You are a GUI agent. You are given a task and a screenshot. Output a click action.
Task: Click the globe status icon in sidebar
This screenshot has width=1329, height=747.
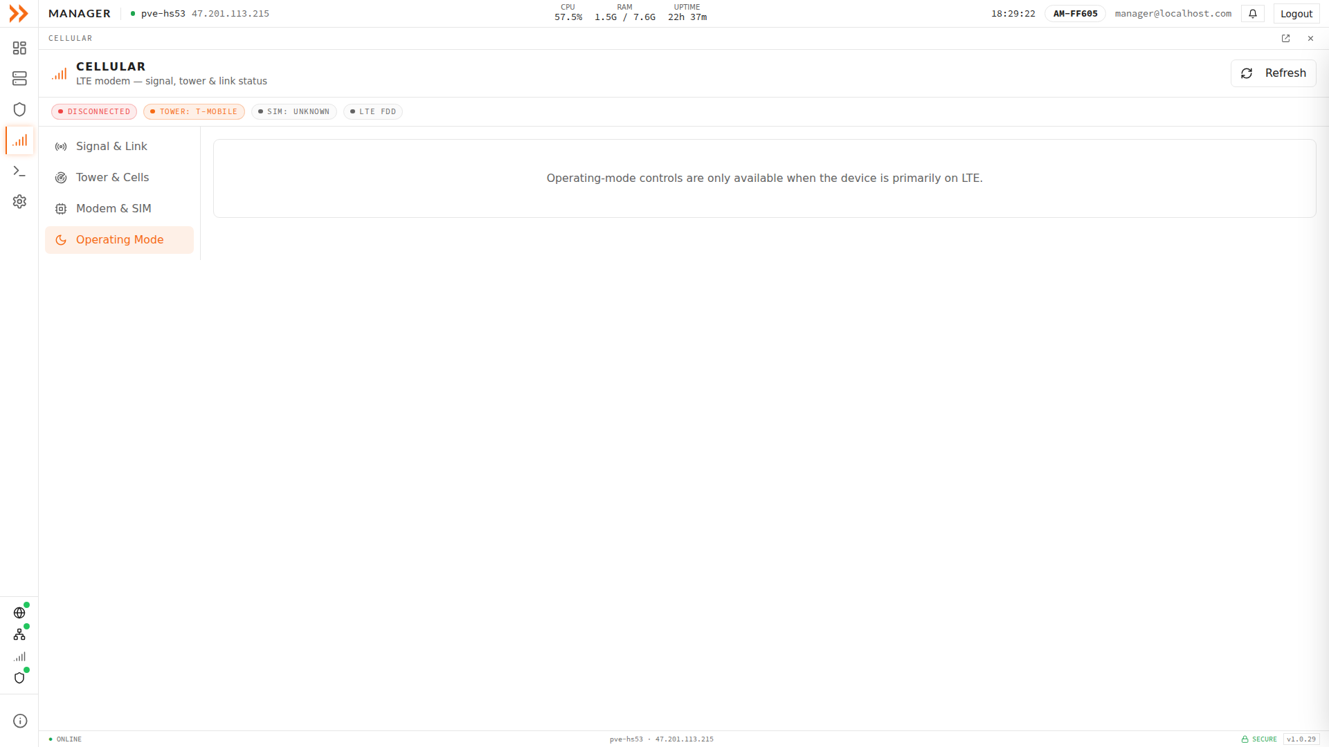pyautogui.click(x=19, y=613)
